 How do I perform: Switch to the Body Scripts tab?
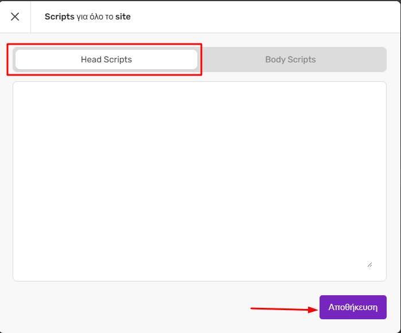tap(290, 60)
